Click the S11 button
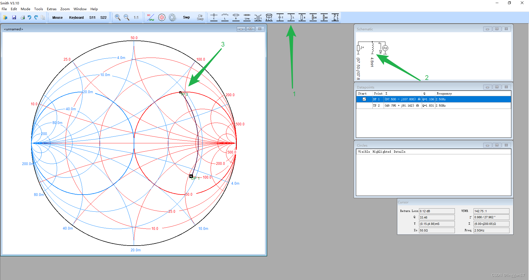 pos(92,17)
